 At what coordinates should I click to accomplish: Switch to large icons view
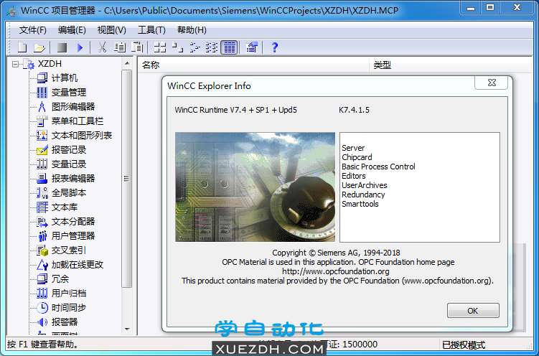point(160,47)
